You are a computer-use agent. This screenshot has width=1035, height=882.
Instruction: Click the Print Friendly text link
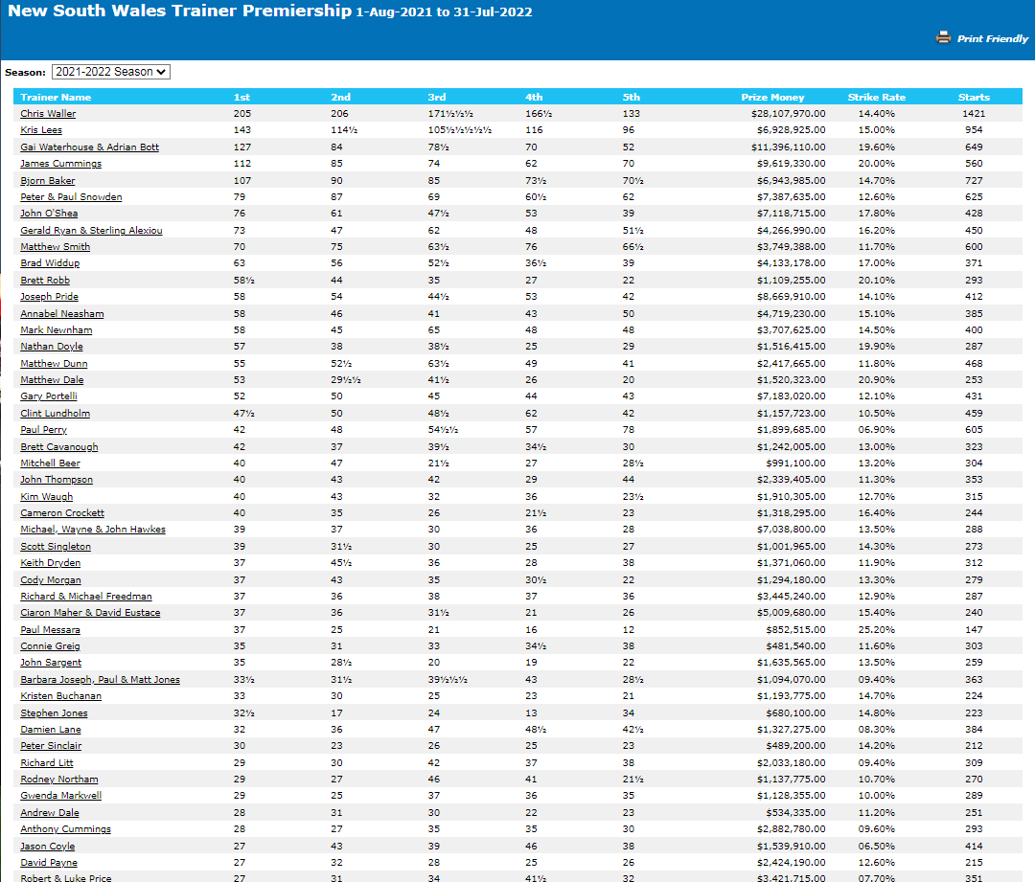[993, 39]
